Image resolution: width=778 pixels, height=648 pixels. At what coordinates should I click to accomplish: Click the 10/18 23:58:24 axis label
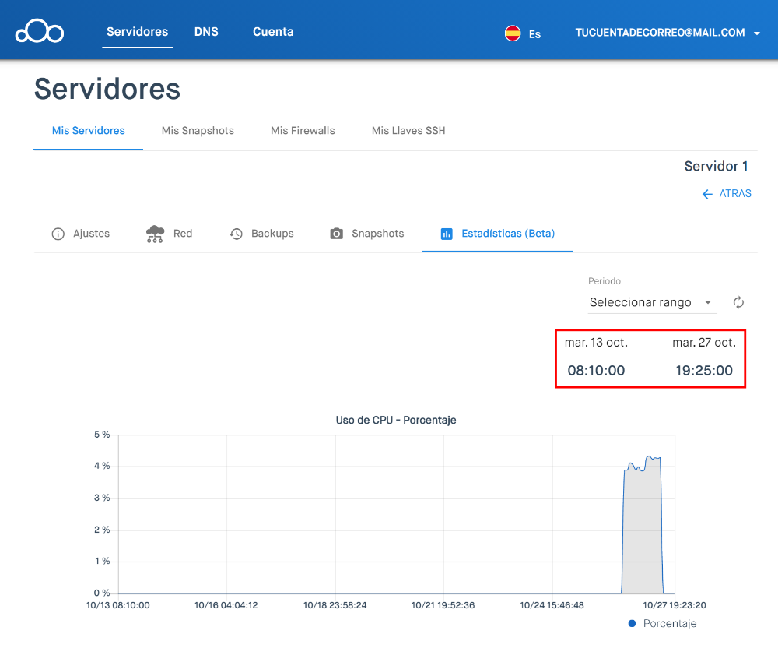[x=335, y=605]
